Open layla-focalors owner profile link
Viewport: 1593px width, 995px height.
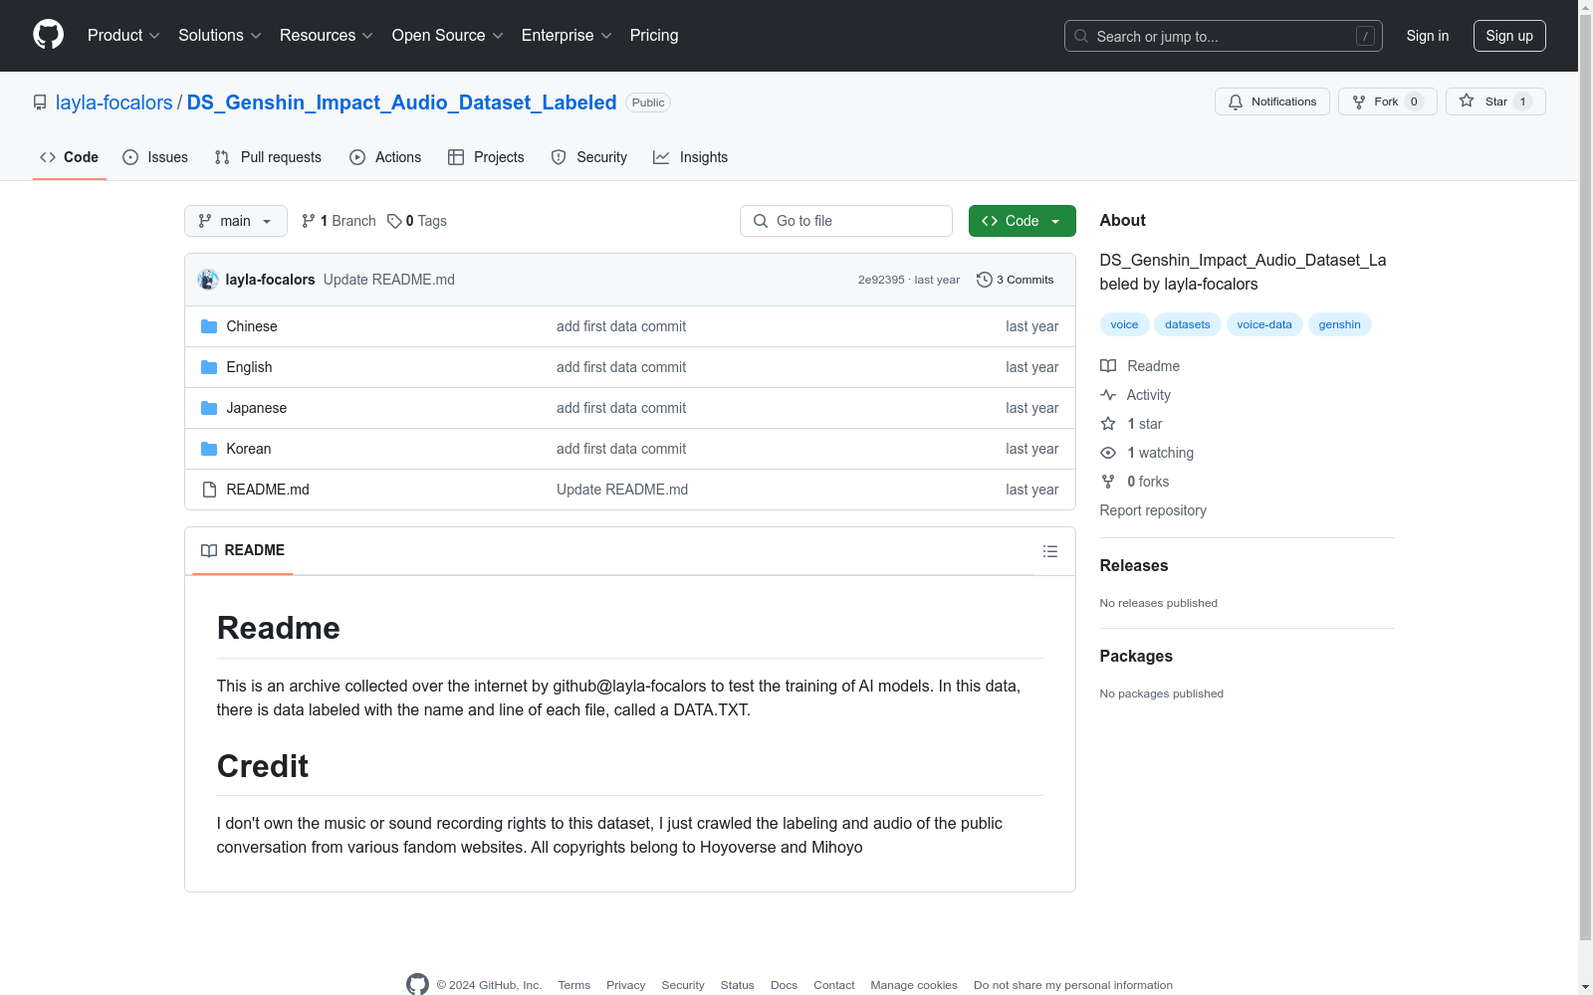pos(114,102)
